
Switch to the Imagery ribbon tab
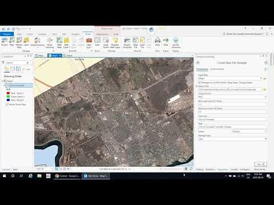[75, 34]
